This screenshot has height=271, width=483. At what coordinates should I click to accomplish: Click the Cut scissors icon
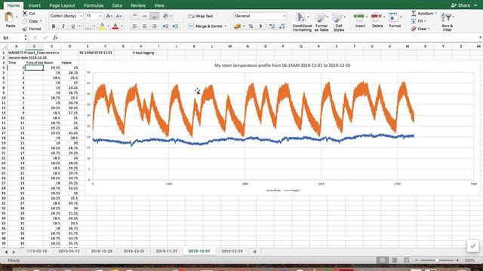click(25, 14)
